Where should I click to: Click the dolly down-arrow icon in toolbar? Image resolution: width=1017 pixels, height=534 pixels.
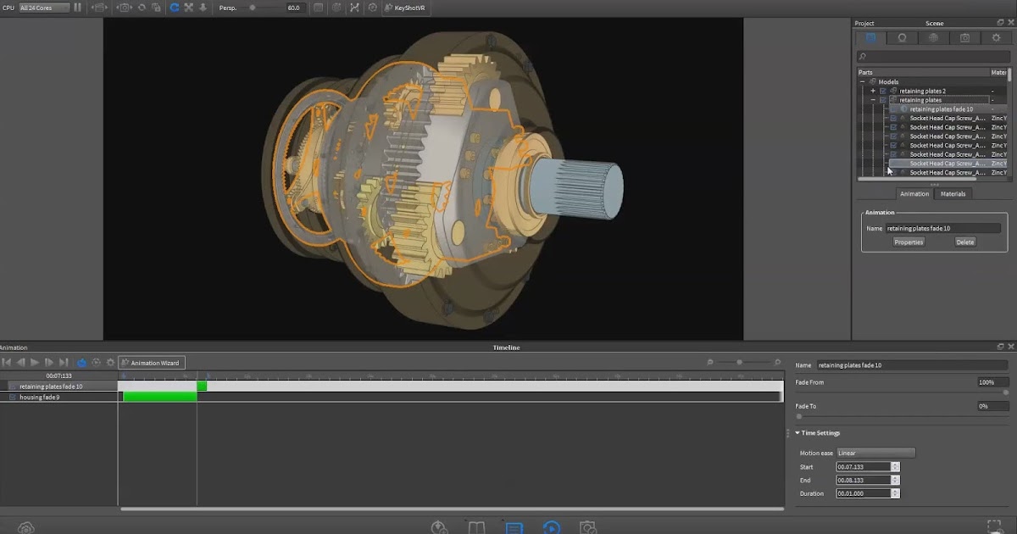tap(203, 7)
